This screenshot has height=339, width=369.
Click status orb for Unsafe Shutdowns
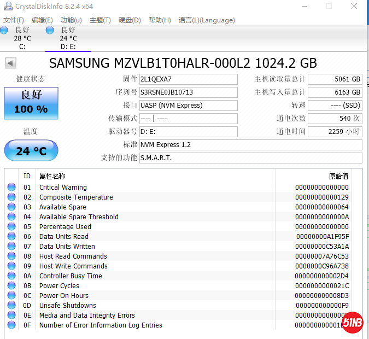[x=11, y=306]
